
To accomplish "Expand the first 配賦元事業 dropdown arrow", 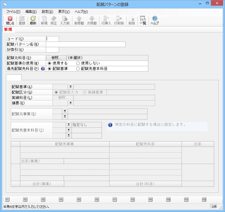I will tap(64, 111).
